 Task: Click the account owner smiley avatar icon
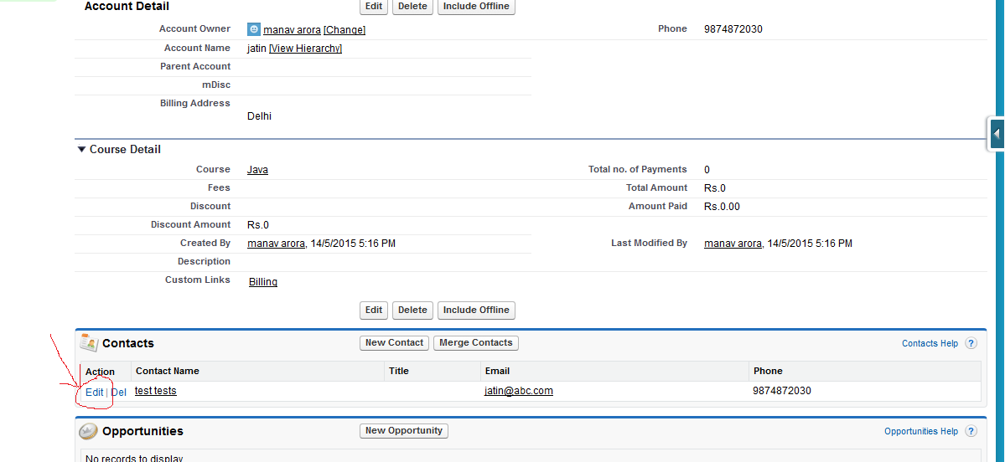click(254, 29)
